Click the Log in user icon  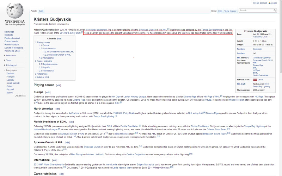pos(269,3)
